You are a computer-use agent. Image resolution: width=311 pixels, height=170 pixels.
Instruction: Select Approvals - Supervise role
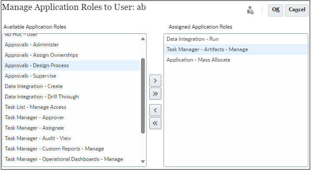71,76
